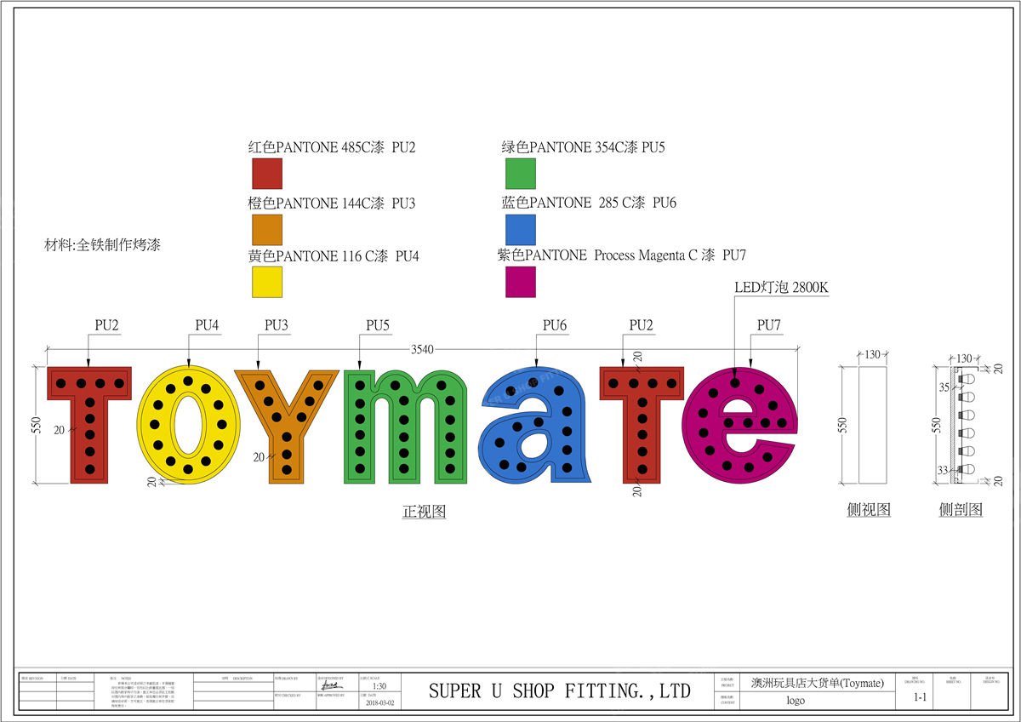Click the PU7 callout label
This screenshot has height=722, width=1021.
(x=769, y=325)
